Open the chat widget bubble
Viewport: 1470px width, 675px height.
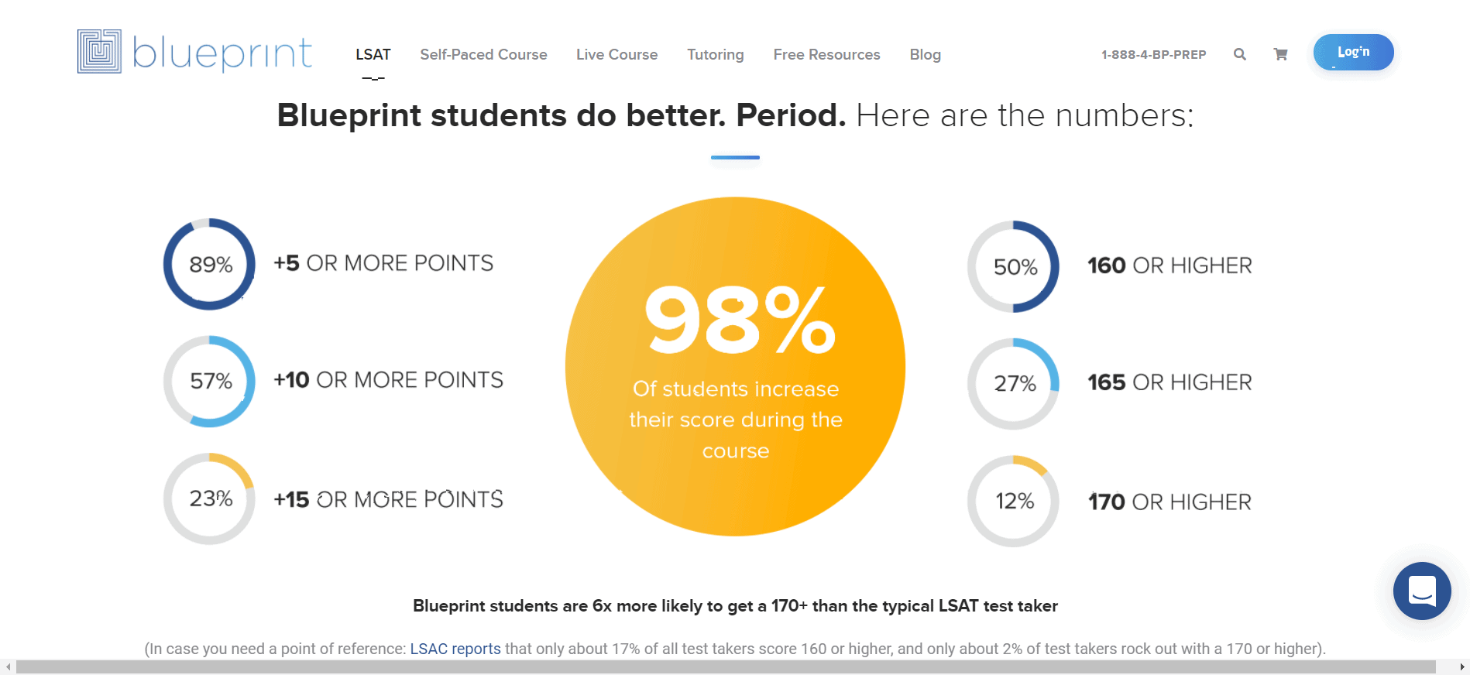click(x=1421, y=591)
